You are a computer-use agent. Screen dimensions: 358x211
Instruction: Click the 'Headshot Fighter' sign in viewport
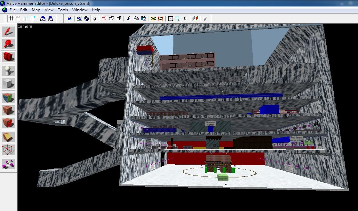pyautogui.click(x=210, y=124)
